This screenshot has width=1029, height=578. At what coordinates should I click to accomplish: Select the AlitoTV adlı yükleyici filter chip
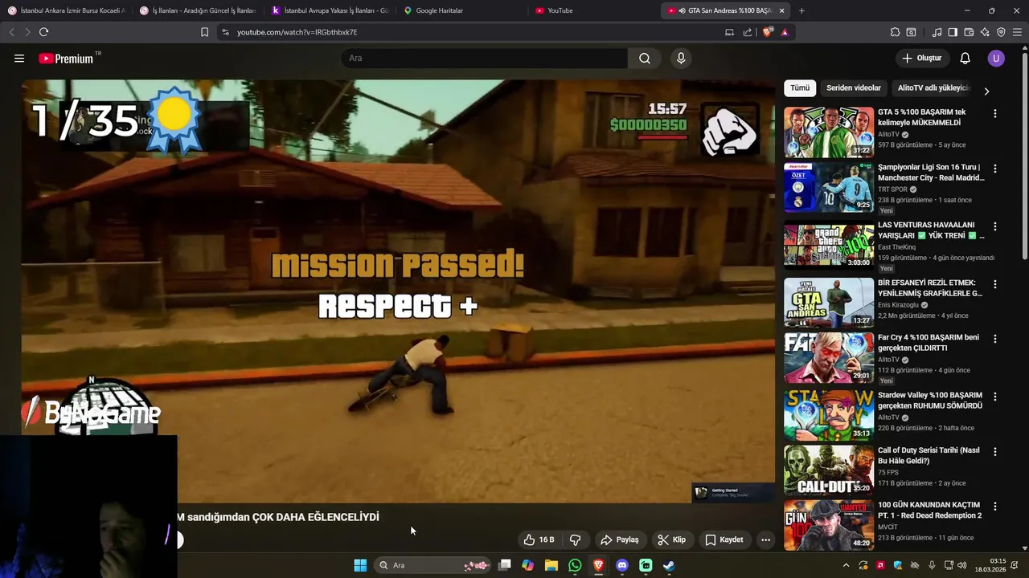934,88
